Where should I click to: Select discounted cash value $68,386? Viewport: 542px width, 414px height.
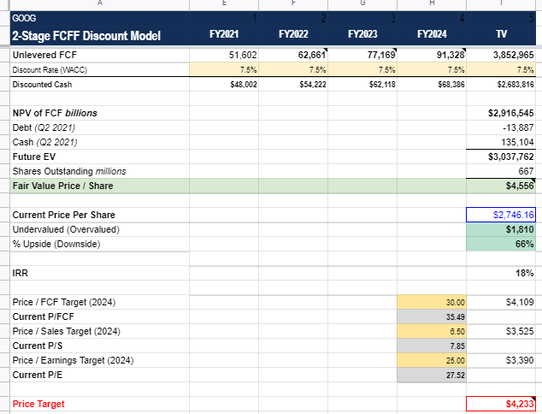pos(432,85)
